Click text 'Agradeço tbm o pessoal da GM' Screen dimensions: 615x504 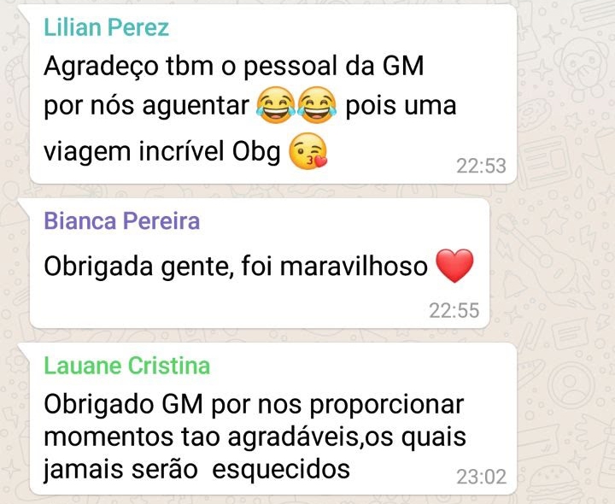click(x=234, y=66)
